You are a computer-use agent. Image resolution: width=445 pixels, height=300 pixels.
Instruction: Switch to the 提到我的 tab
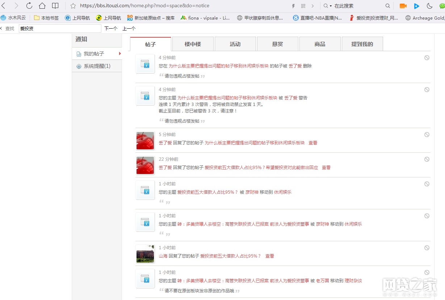[x=362, y=44]
